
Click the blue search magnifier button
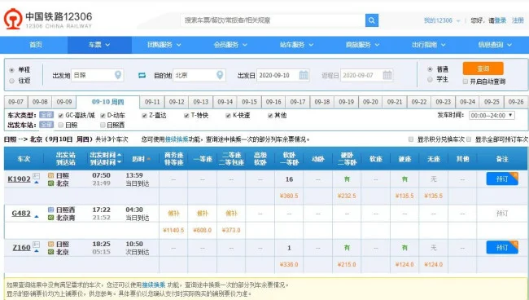(x=372, y=20)
